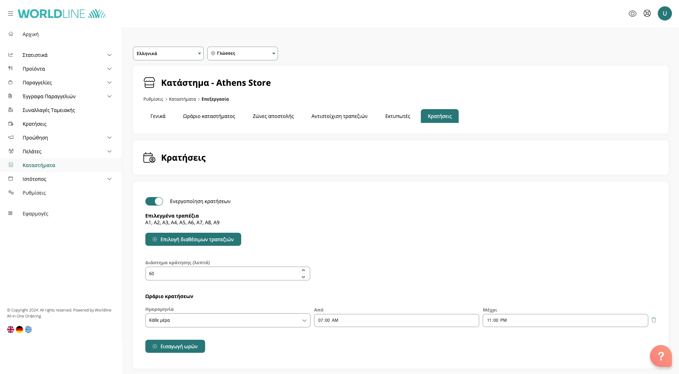Open the Ελληνικά language dropdown
This screenshot has width=679, height=374.
[168, 54]
